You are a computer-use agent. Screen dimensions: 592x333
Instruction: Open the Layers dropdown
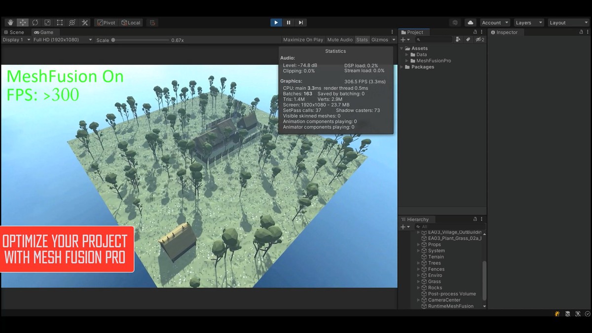click(528, 23)
